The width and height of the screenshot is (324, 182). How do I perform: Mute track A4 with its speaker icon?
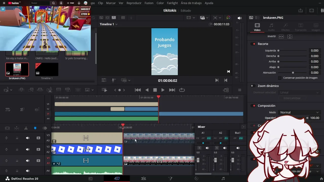[x=28, y=171]
